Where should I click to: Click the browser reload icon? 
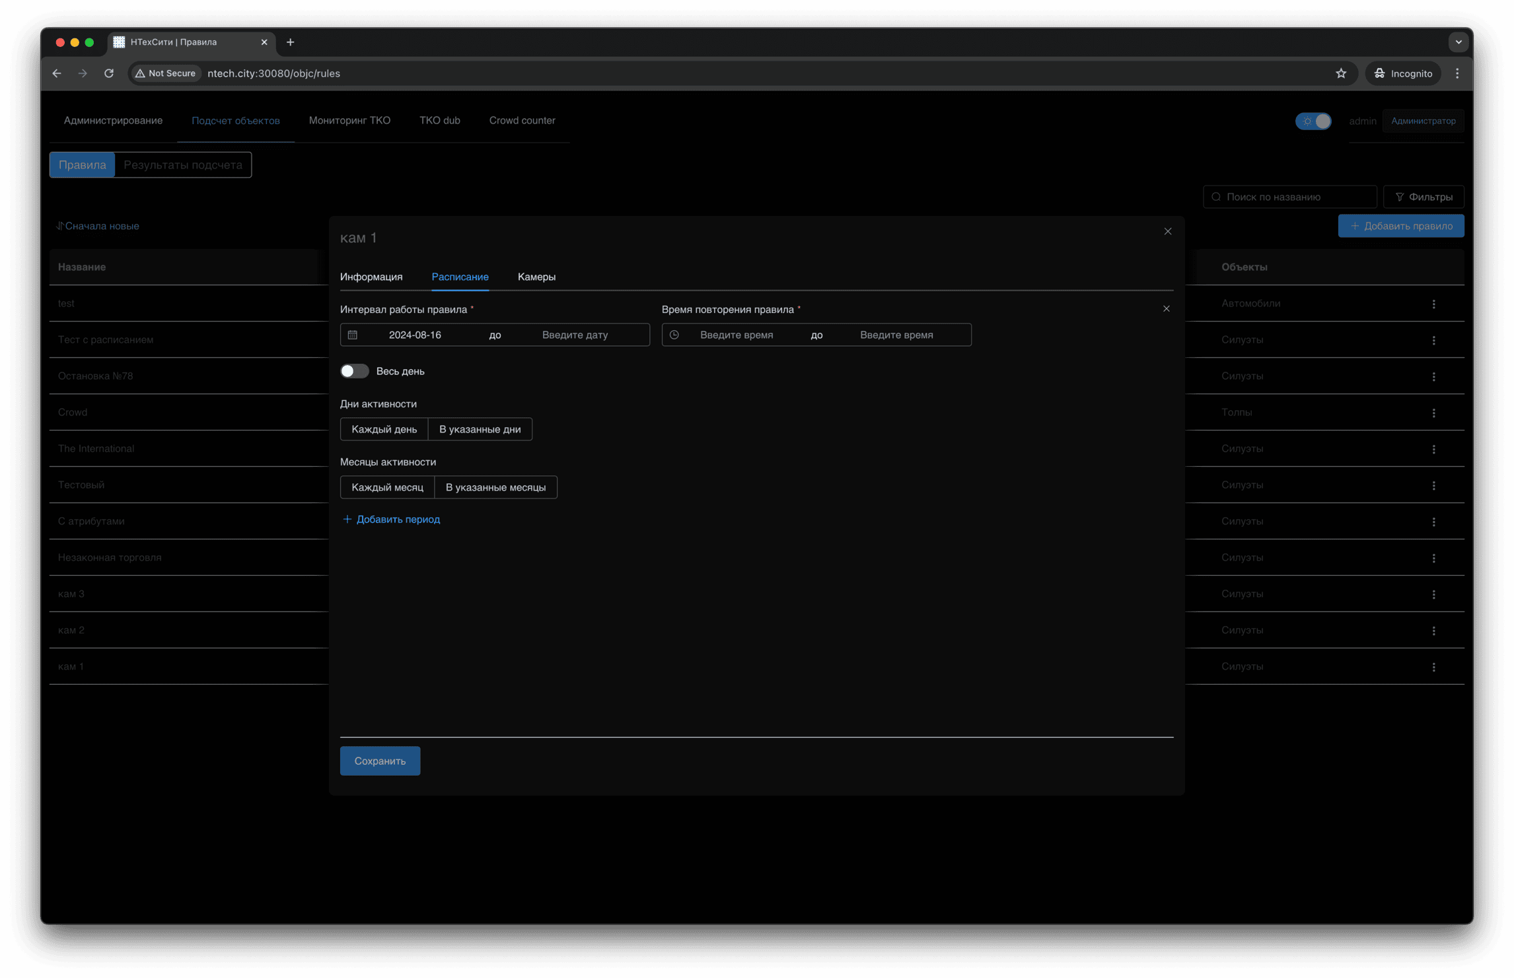[109, 73]
